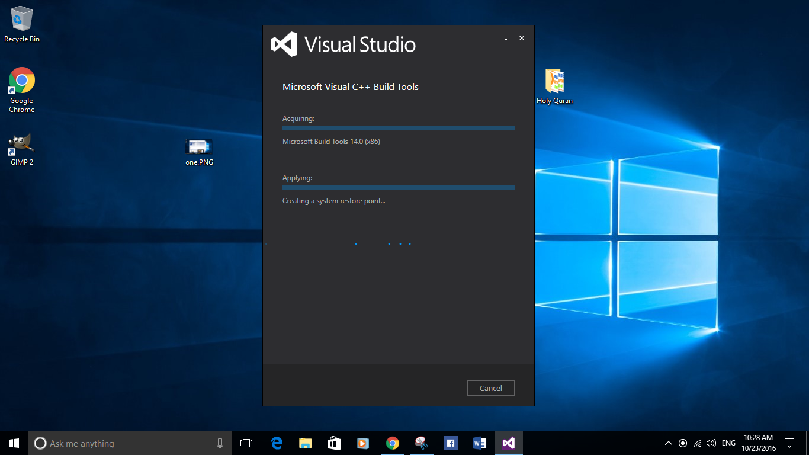809x455 pixels.
Task: Select the Recycle Bin desktop icon
Action: click(x=22, y=25)
